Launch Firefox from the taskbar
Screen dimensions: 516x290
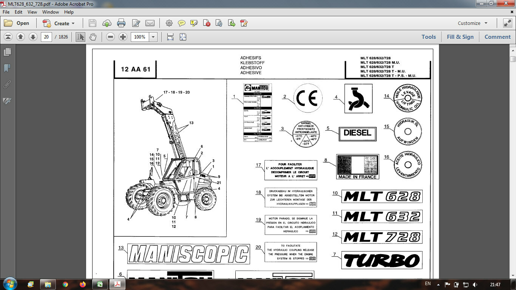pyautogui.click(x=83, y=284)
